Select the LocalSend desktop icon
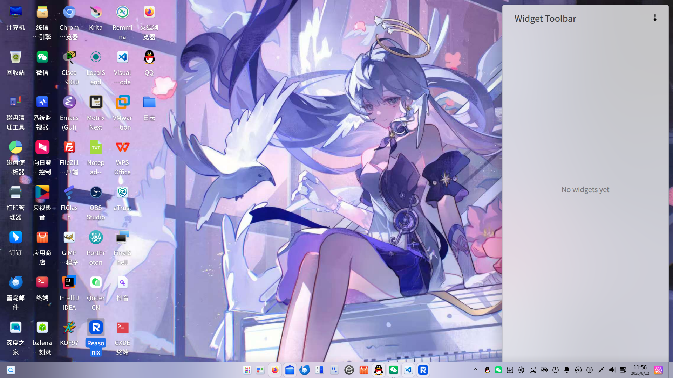 coord(96,57)
